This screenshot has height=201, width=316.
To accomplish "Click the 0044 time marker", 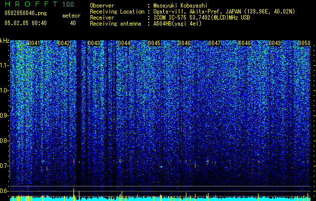I will 124,43.
